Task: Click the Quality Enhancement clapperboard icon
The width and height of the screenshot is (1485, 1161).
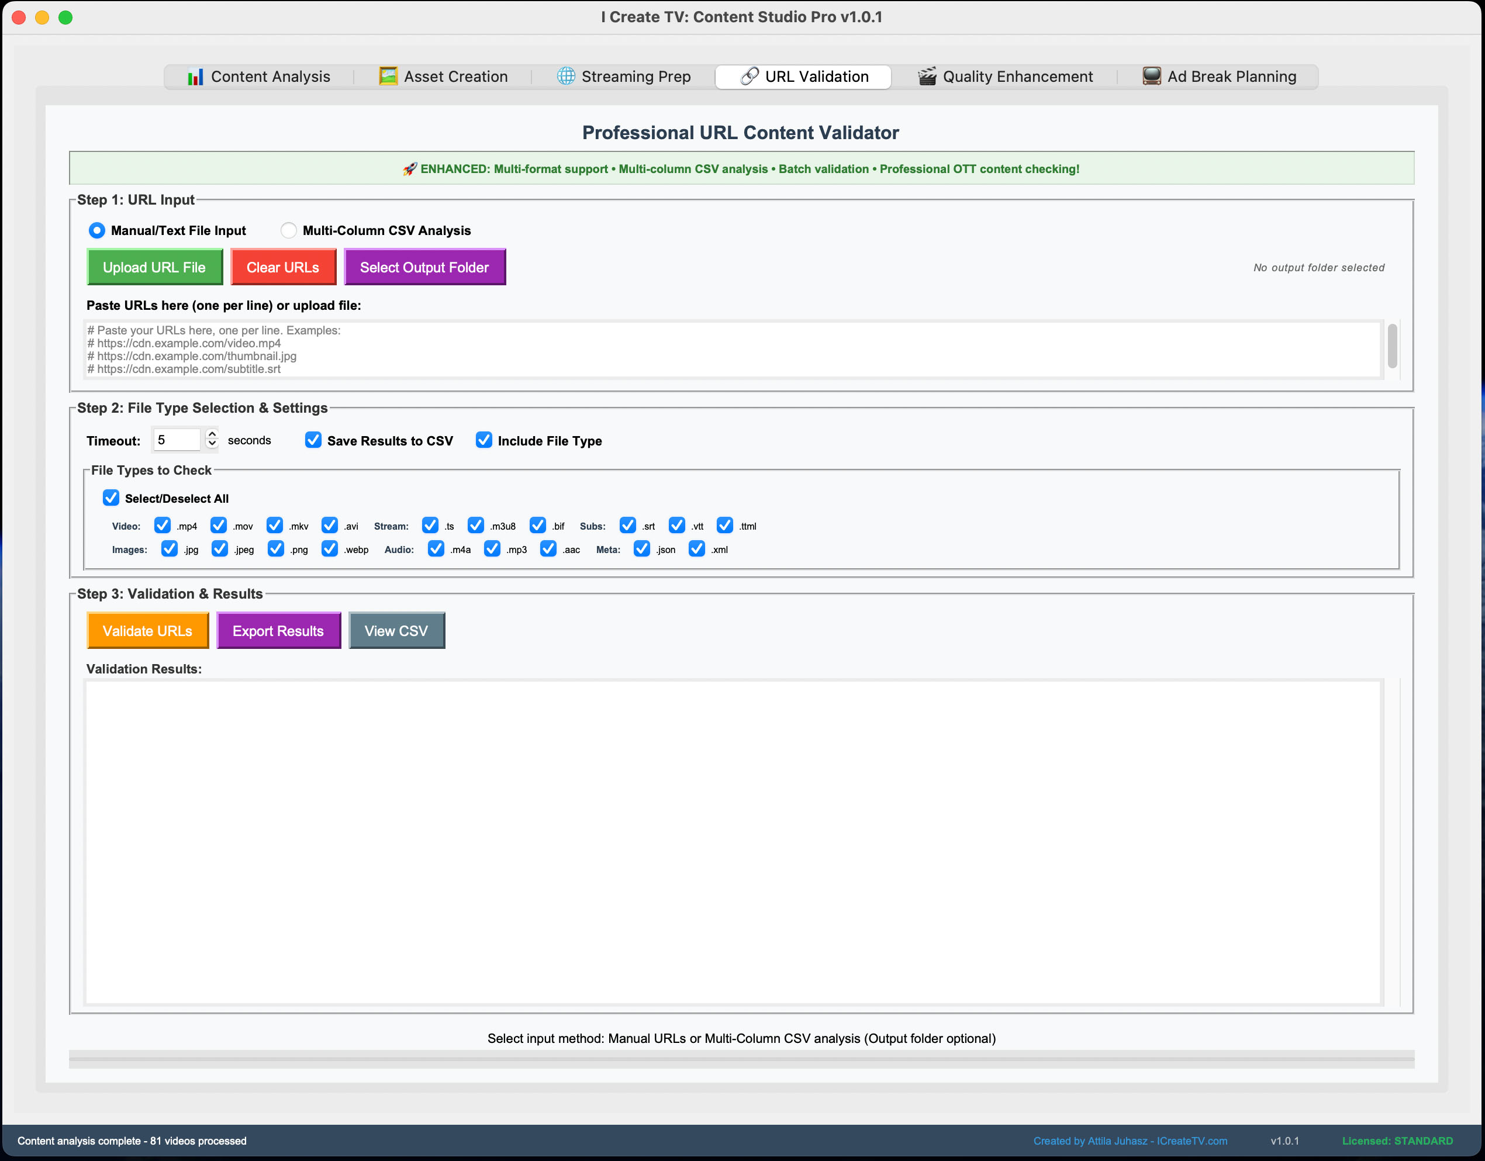Action: [x=927, y=76]
